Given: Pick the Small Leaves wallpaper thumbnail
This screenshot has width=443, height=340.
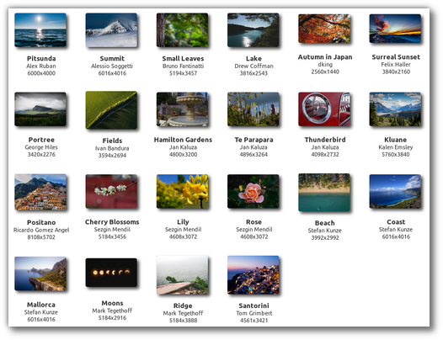Looking at the screenshot, I should pyautogui.click(x=182, y=30).
